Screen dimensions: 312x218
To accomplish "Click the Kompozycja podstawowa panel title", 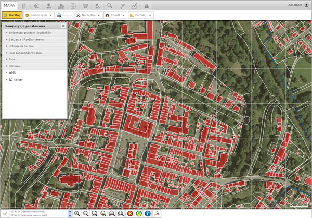I will [25, 26].
